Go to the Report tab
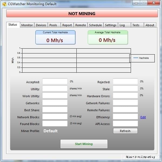 (x=67, y=25)
